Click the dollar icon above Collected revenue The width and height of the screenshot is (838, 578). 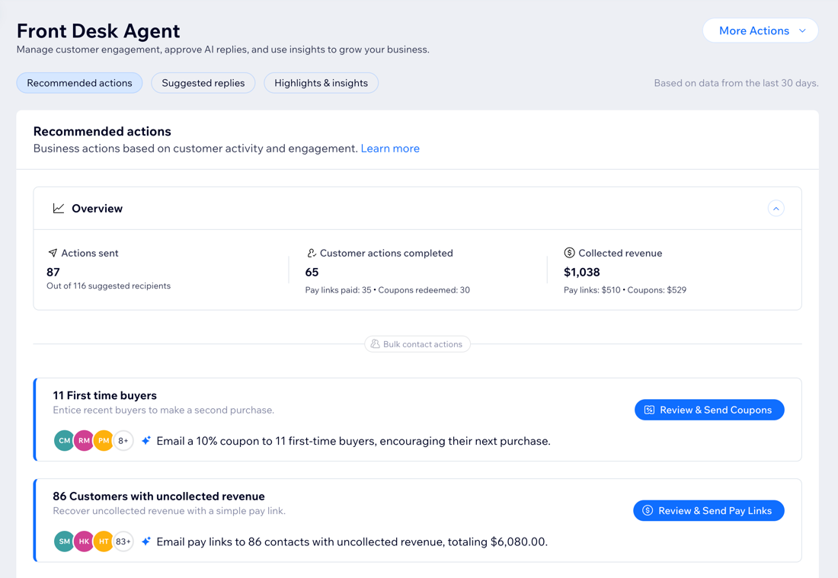tap(568, 252)
